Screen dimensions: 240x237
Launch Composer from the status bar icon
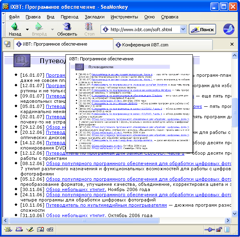point(30,229)
